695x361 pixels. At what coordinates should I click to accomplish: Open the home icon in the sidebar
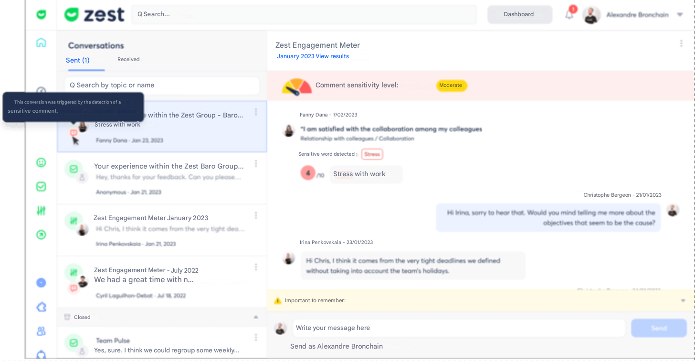(41, 42)
